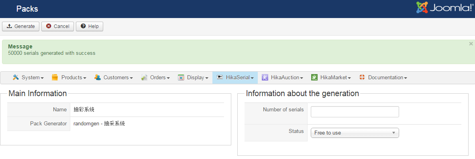Viewport: 475px width, 159px height.
Task: Click the Message heading in the alert
Action: 20,46
